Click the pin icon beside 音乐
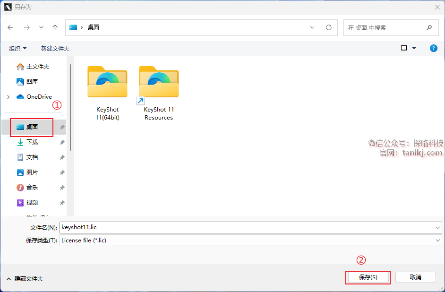 coord(62,188)
